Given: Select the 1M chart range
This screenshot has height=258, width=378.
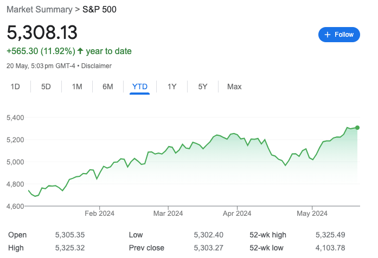Looking at the screenshot, I should 77,87.
